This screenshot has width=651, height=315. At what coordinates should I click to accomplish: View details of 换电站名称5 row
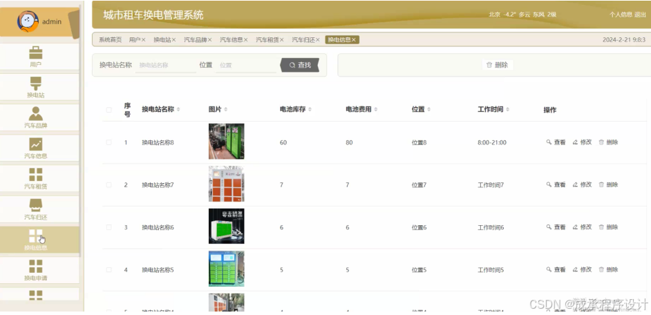(x=556, y=270)
